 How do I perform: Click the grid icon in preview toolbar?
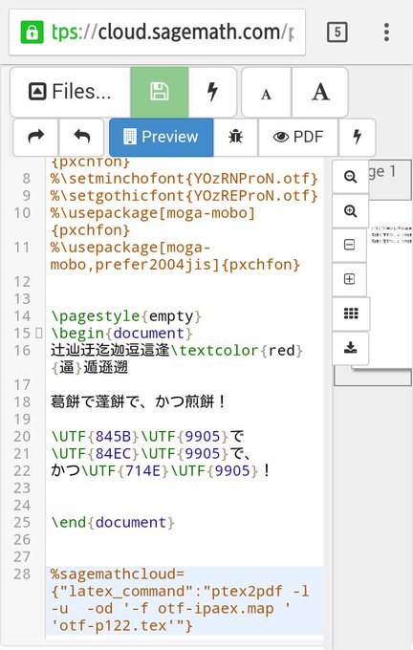click(351, 314)
